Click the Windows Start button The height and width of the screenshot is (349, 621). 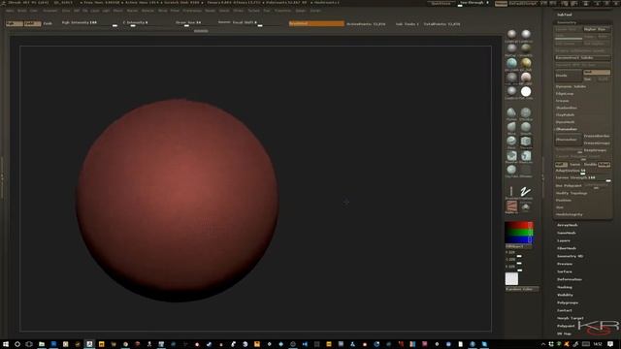pyautogui.click(x=6, y=344)
